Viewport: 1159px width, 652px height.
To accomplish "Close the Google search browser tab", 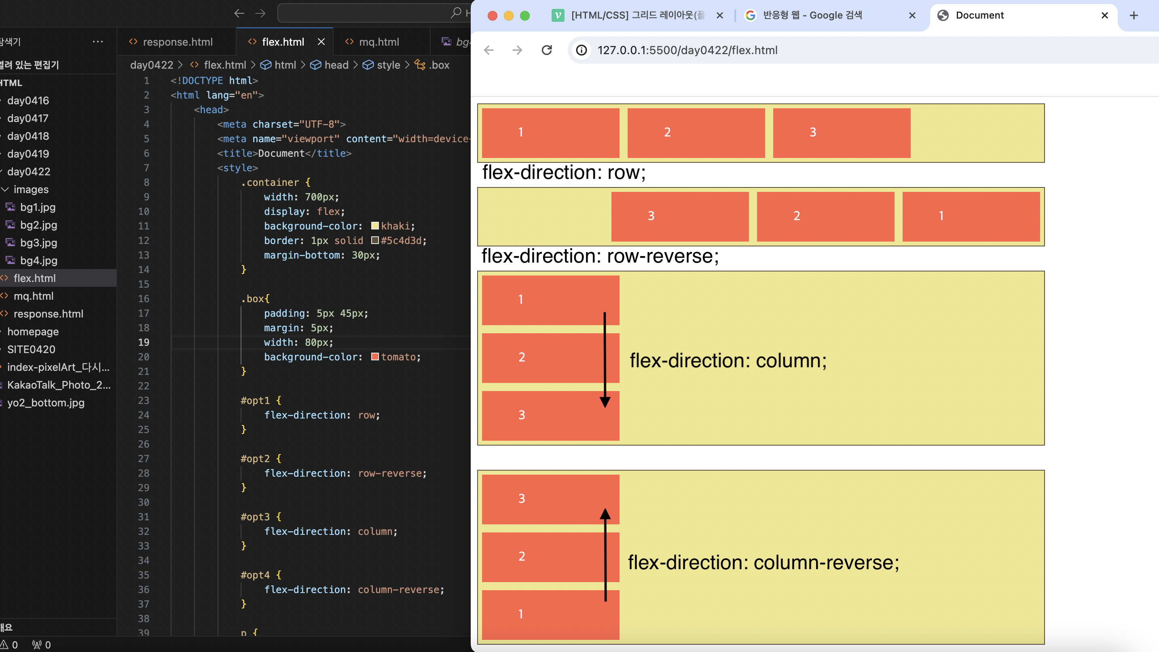I will pos(912,15).
